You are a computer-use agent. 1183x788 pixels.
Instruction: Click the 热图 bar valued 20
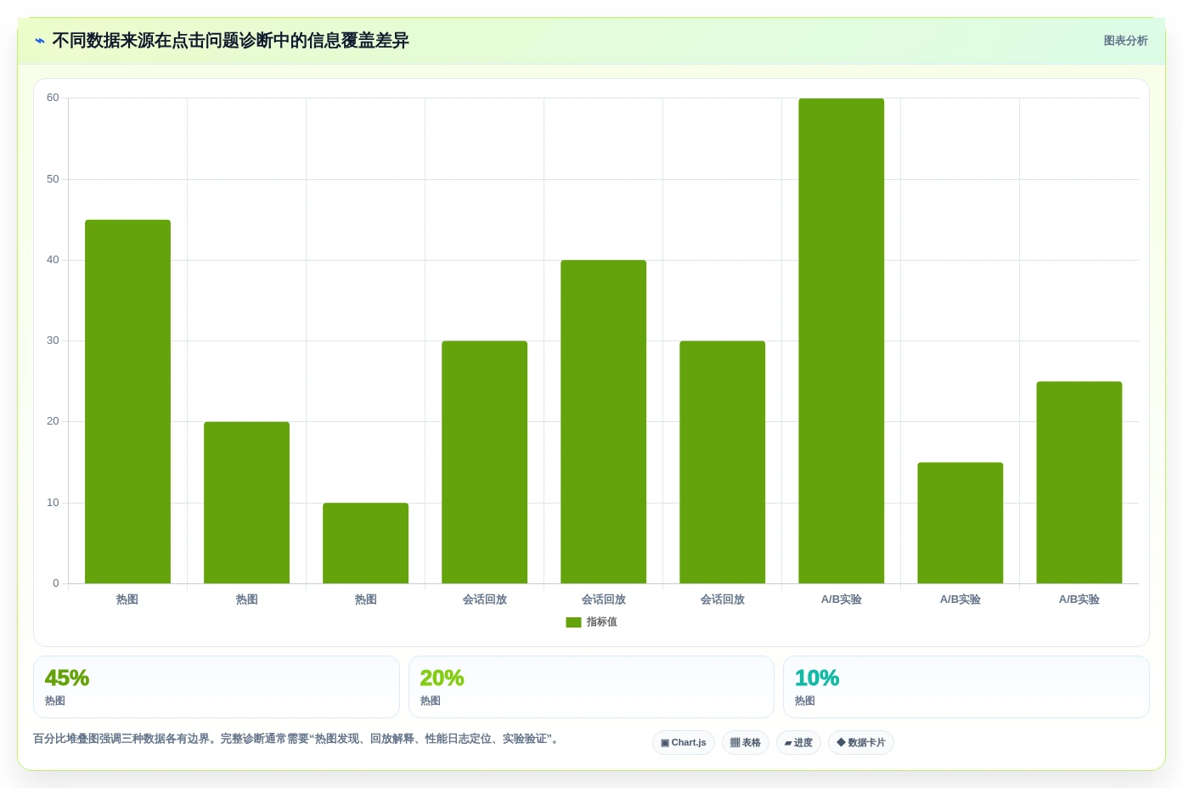(x=246, y=503)
